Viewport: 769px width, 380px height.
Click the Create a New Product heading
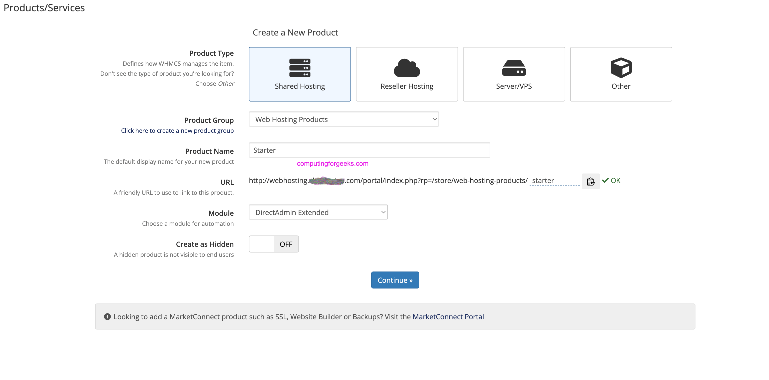295,32
